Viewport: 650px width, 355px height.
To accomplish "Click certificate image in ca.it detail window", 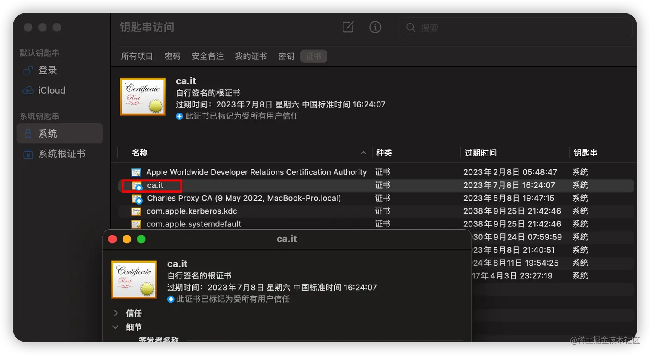I will pyautogui.click(x=134, y=279).
